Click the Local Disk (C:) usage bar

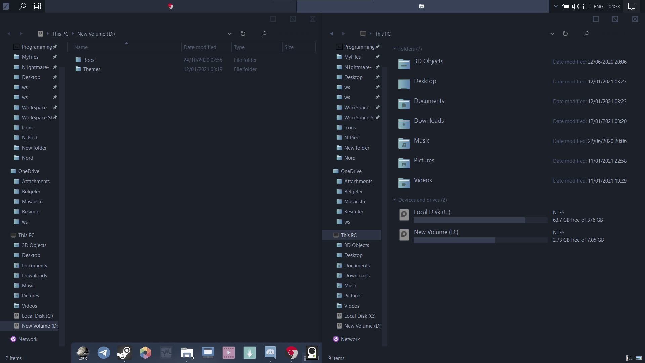[480, 220]
